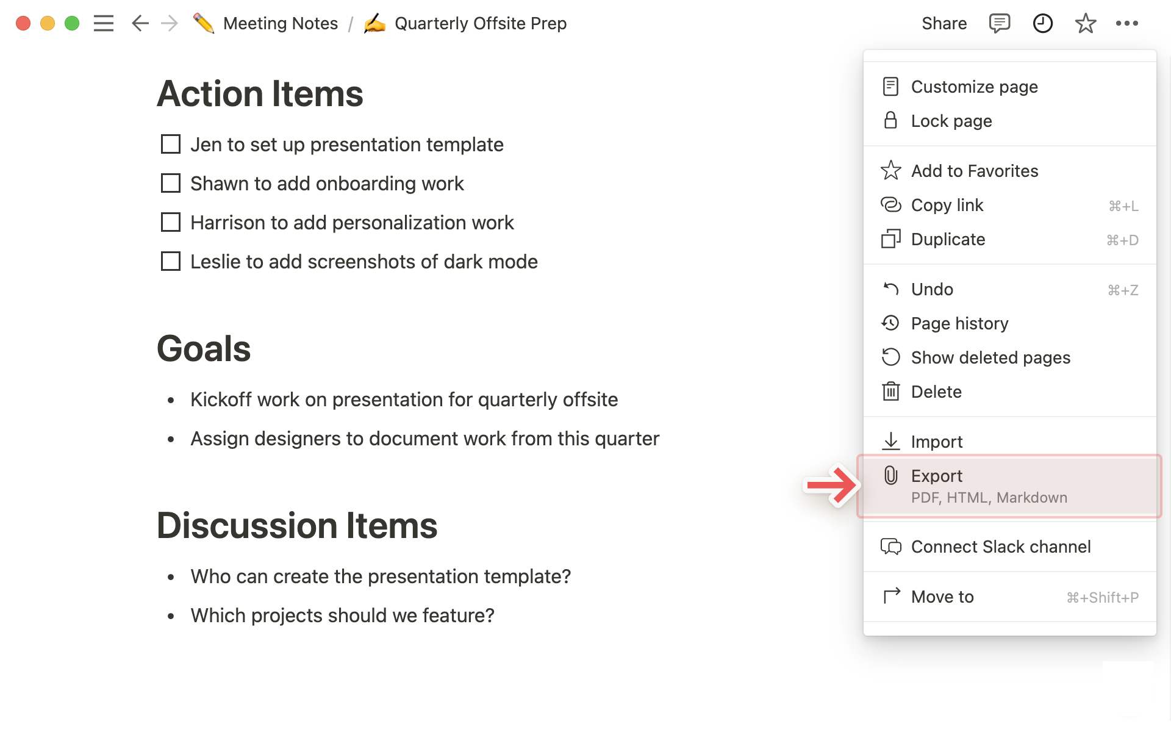Click the Copy link menu item

point(947,205)
